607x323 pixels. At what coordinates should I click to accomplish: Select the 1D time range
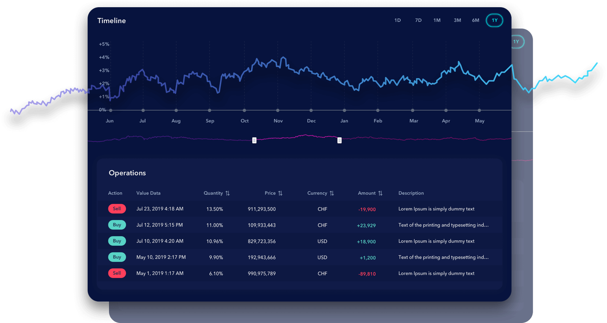398,20
